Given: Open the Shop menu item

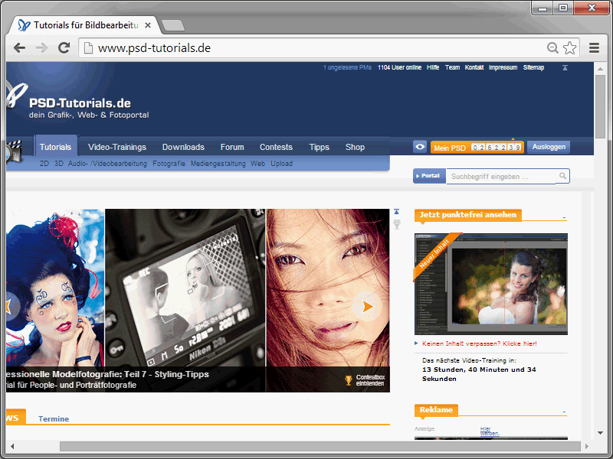Looking at the screenshot, I should pyautogui.click(x=355, y=147).
